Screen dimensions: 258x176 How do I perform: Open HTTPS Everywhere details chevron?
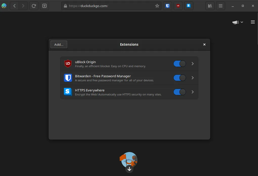click(193, 92)
